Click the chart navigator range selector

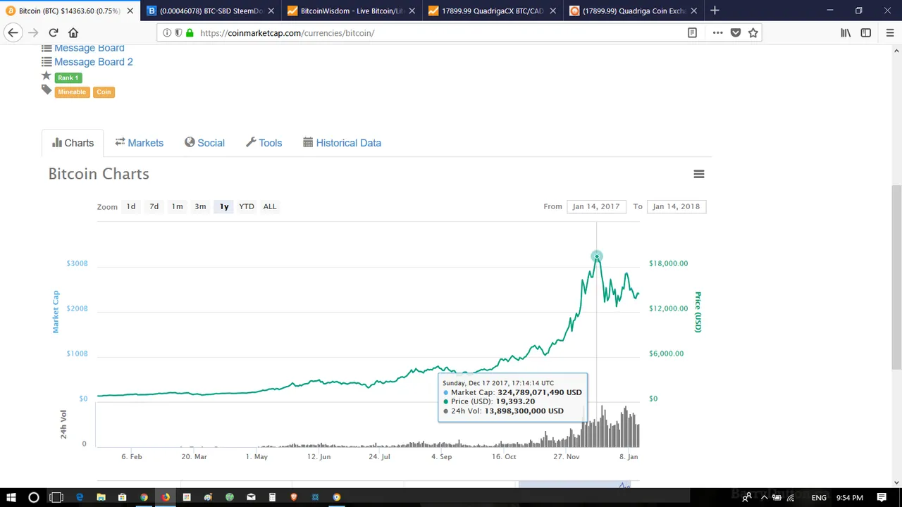(x=574, y=485)
